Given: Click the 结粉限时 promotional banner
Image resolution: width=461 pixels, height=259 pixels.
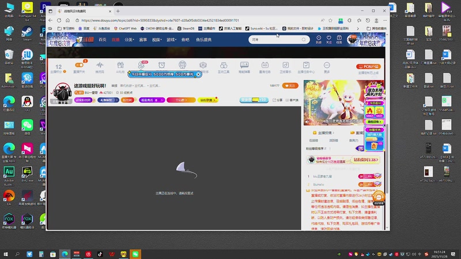Looking at the screenshot, I should click(343, 160).
